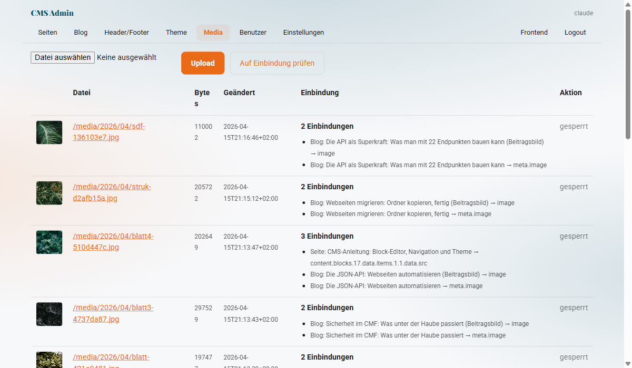Open the Benutzer tab

253,32
